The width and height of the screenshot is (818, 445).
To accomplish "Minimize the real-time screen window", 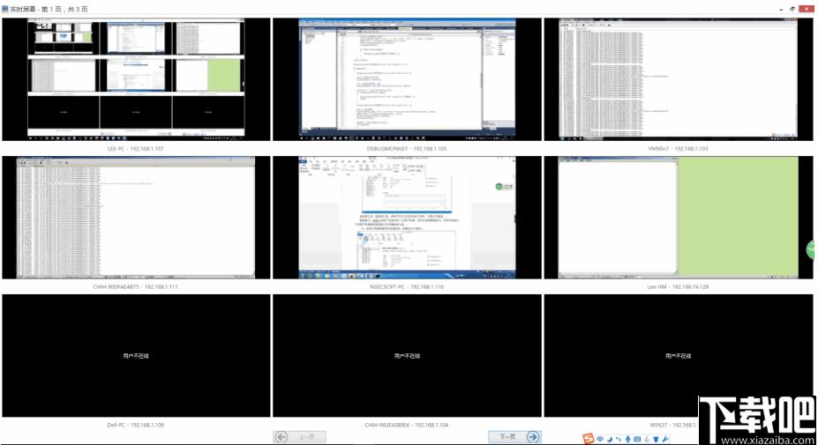I will (x=782, y=10).
